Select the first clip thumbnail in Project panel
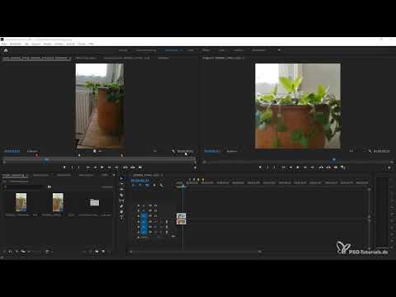This screenshot has width=396, height=297. coord(21,202)
